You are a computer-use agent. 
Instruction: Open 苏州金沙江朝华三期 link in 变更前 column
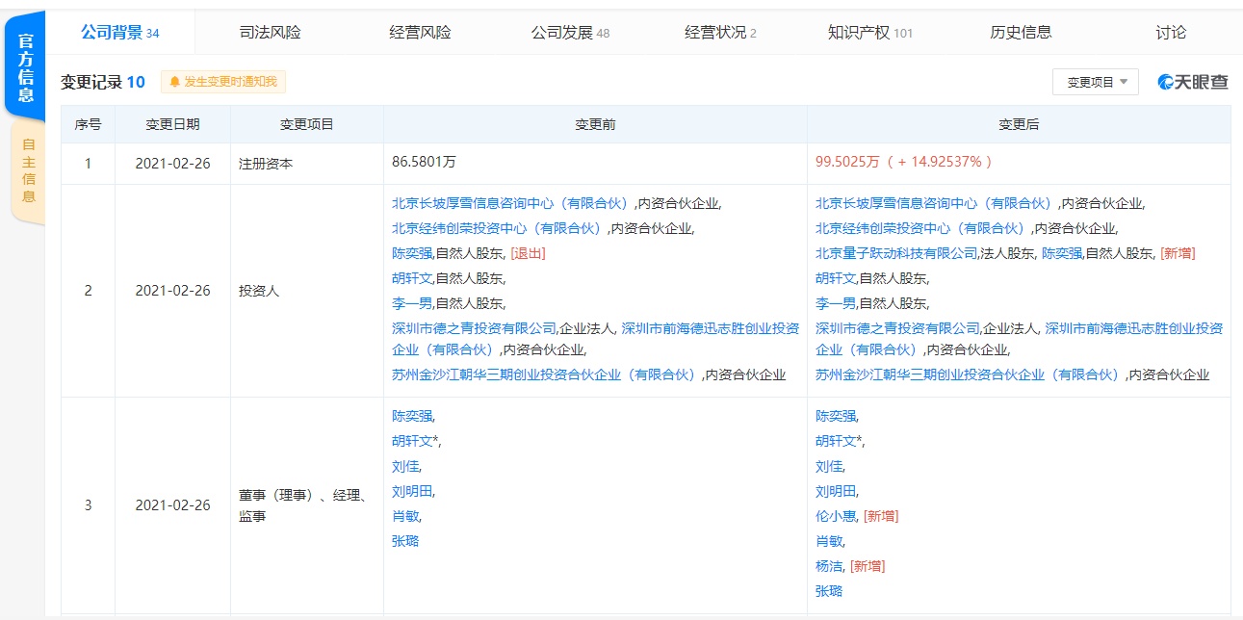click(x=543, y=375)
